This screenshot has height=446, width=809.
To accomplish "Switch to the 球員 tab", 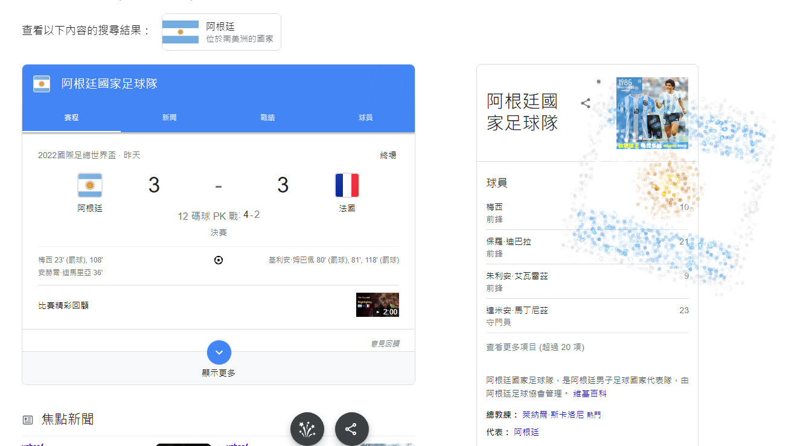I will point(365,118).
